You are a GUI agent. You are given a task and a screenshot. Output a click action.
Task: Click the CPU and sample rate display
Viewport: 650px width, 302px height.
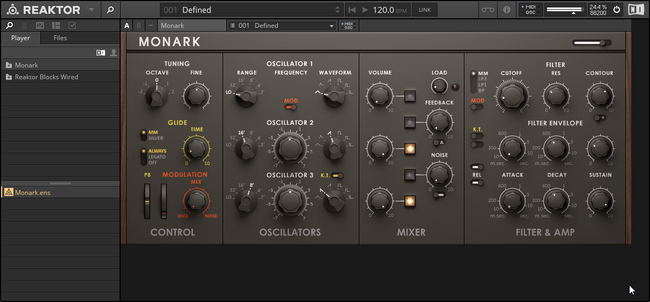tap(598, 10)
